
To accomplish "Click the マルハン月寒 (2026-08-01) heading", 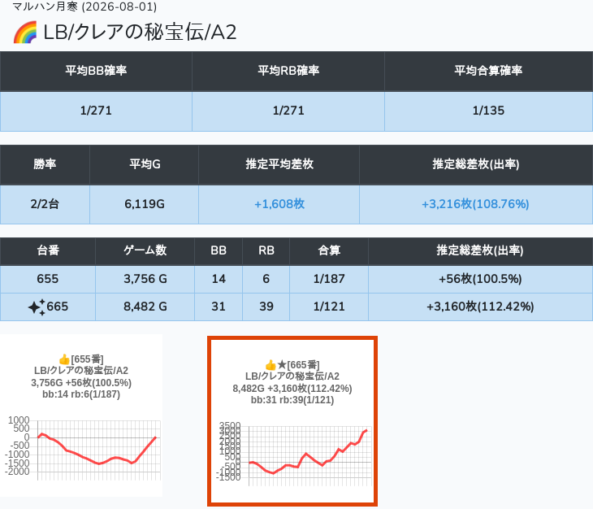I will 84,7.
